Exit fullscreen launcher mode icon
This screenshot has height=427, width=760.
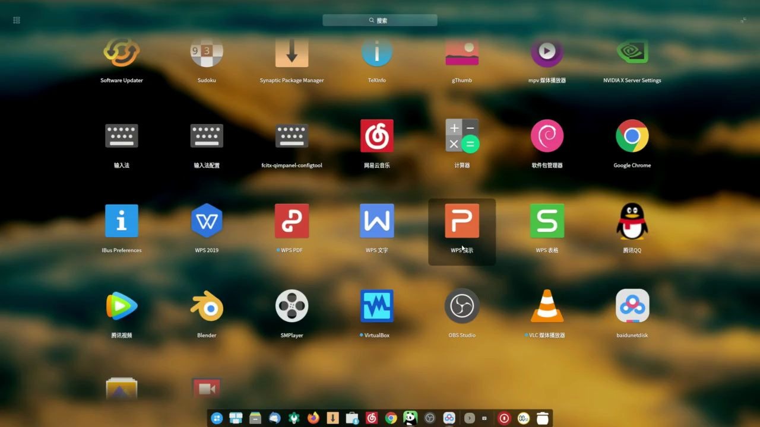tap(743, 20)
